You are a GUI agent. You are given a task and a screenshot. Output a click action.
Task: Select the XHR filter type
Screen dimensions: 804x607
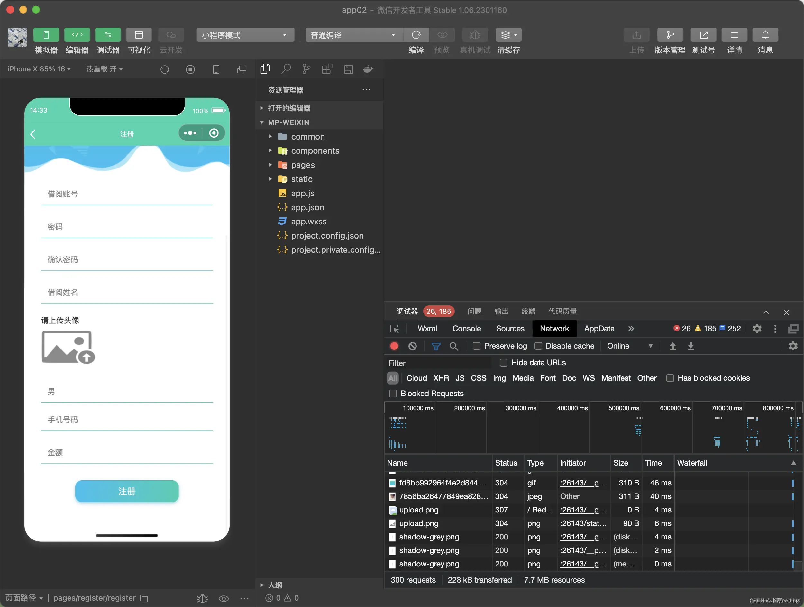[441, 378]
